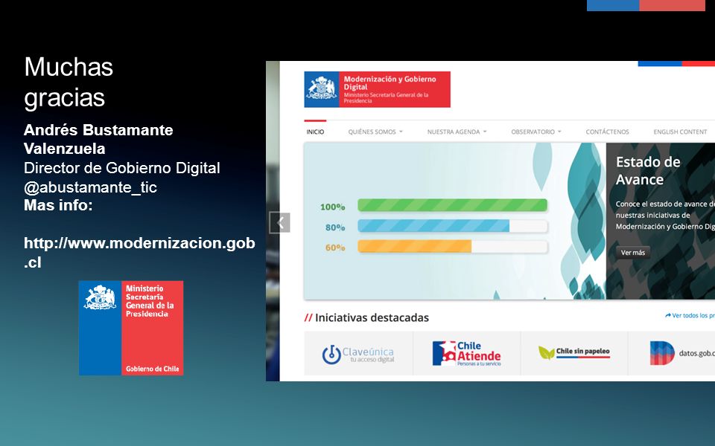Open the ChileAtiende initiative logo
The height and width of the screenshot is (446, 715).
(466, 354)
